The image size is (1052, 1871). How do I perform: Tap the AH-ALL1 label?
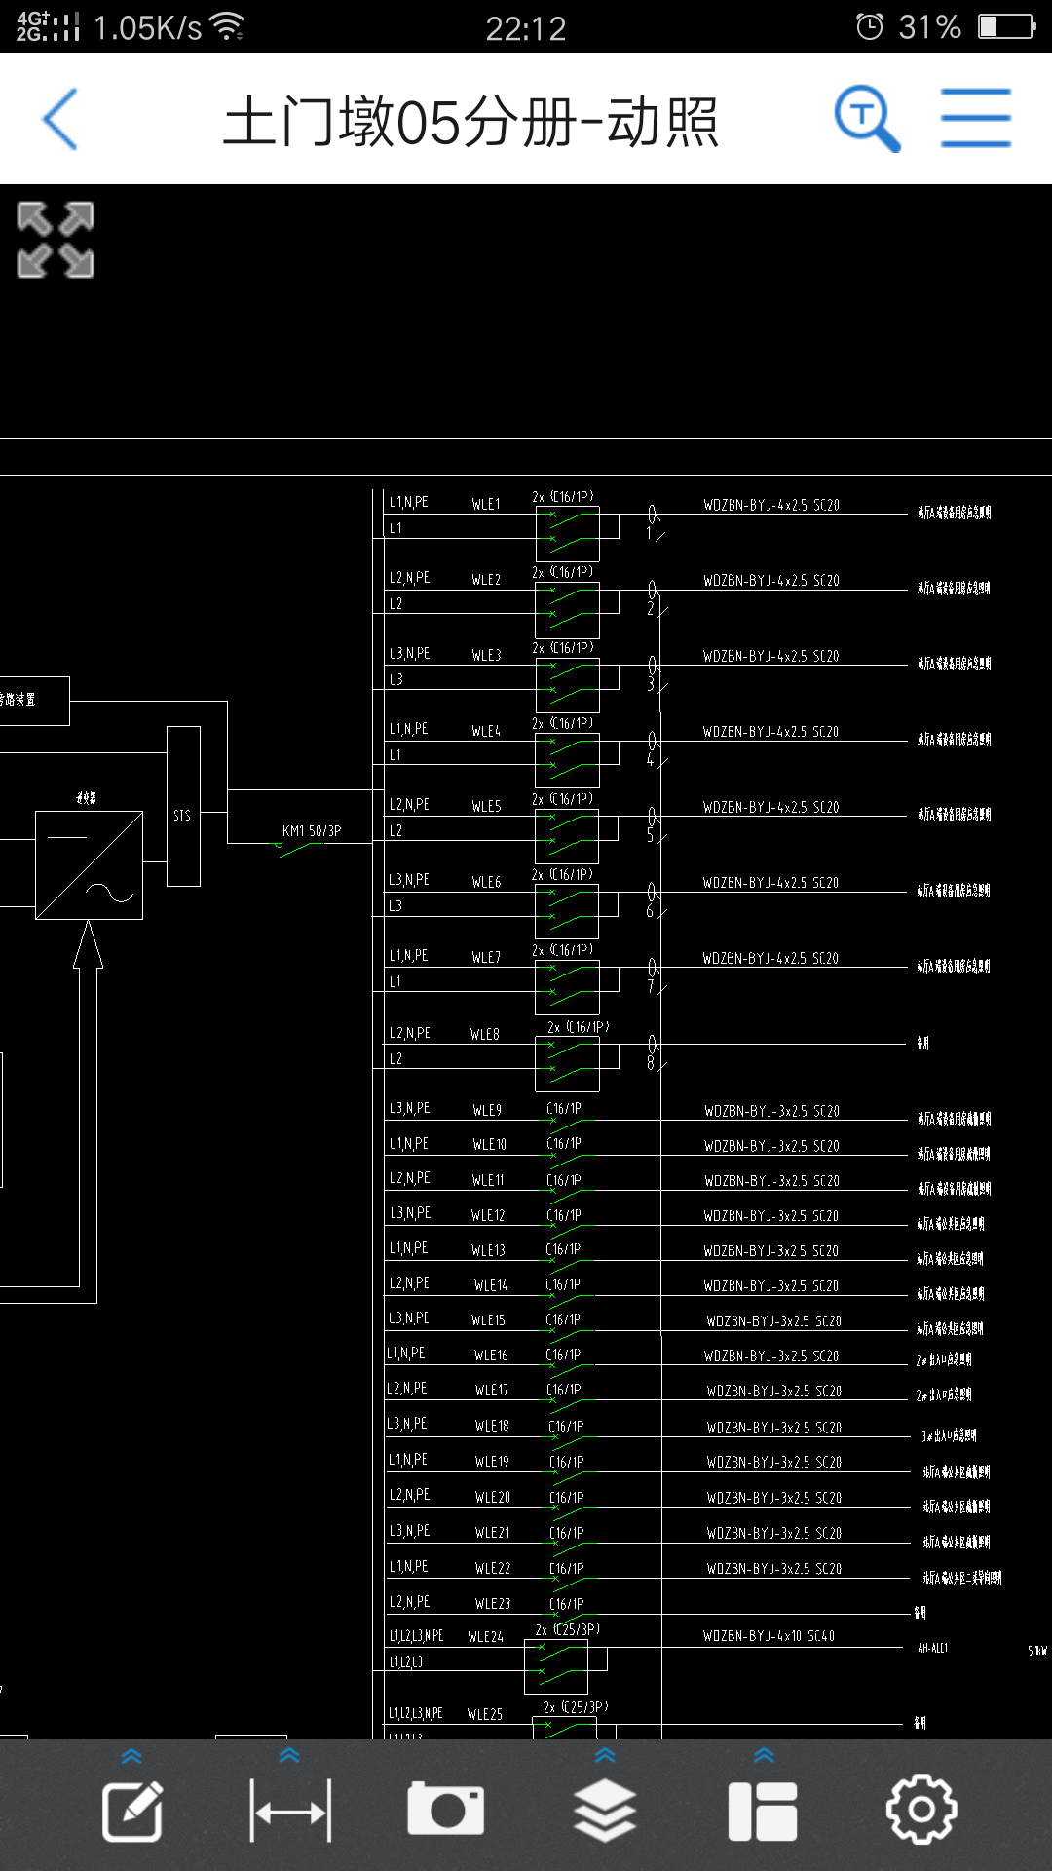[932, 1648]
